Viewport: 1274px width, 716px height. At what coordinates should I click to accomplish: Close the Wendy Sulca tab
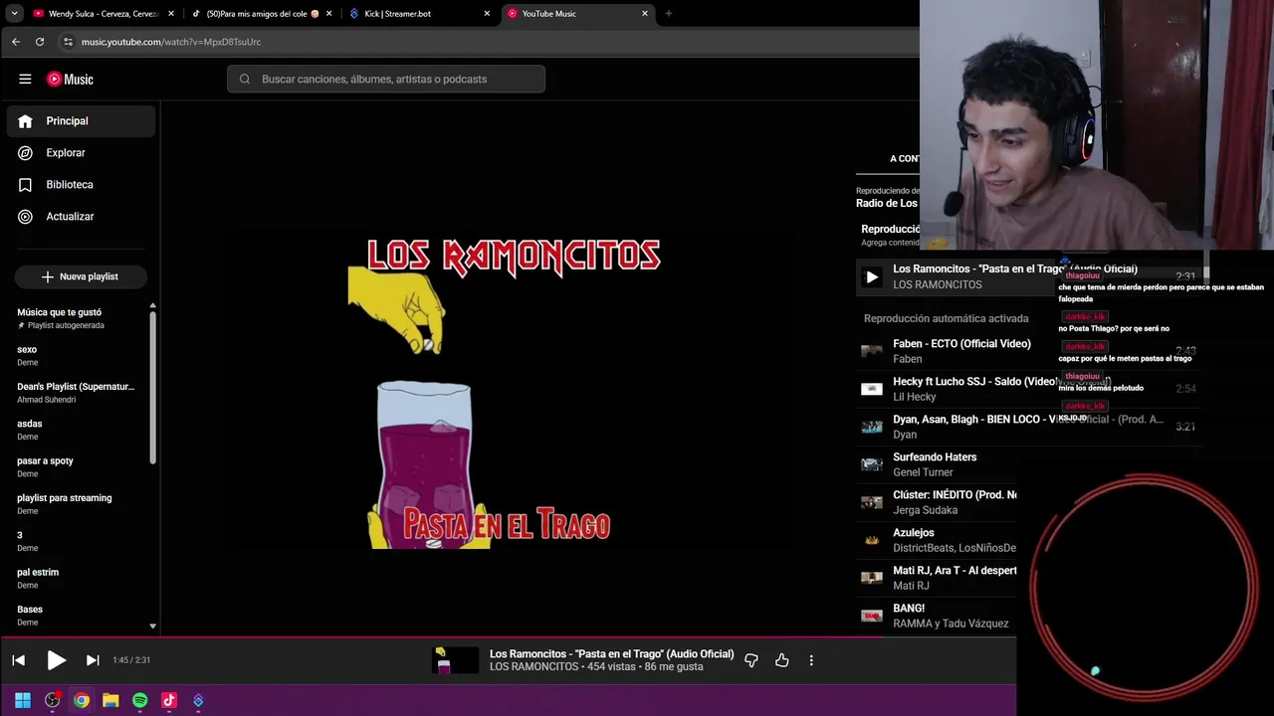click(171, 14)
